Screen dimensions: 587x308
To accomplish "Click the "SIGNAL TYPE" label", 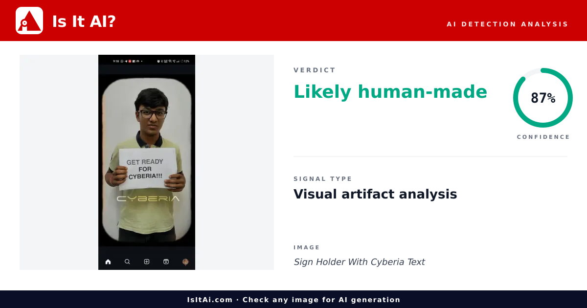I will (323, 179).
